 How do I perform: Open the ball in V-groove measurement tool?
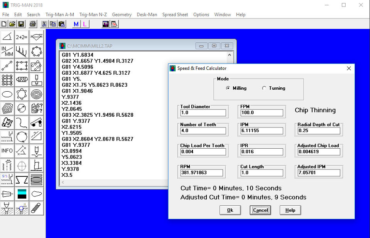[22, 208]
